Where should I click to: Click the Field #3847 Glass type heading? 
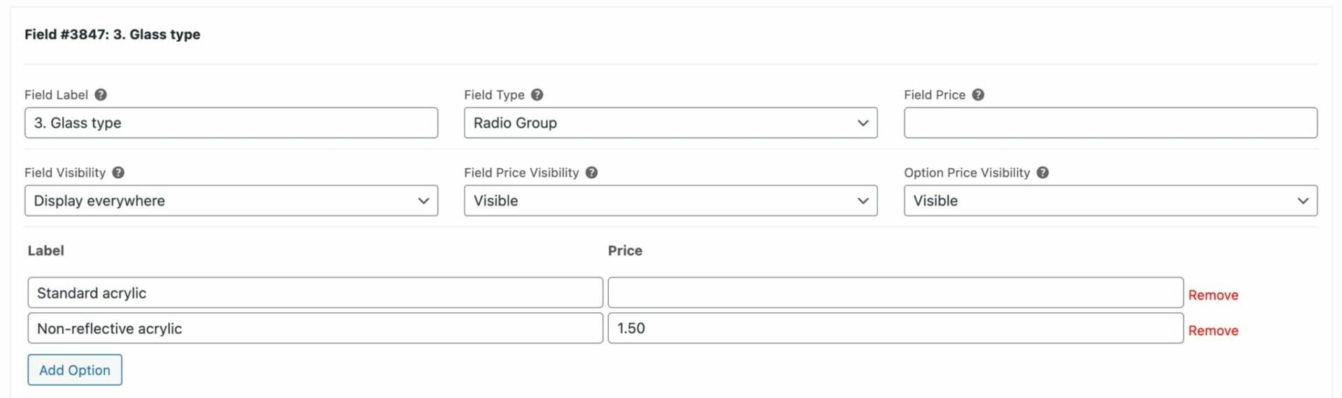pos(113,34)
